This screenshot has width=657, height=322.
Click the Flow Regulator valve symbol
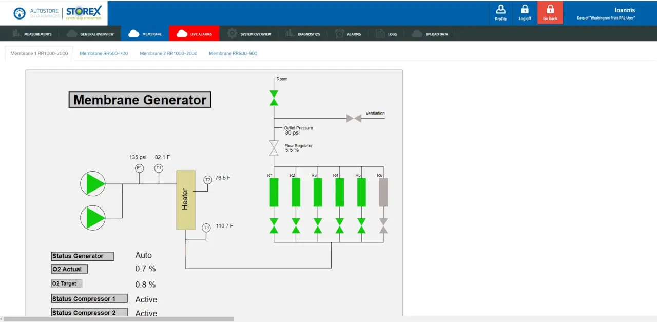(x=274, y=148)
